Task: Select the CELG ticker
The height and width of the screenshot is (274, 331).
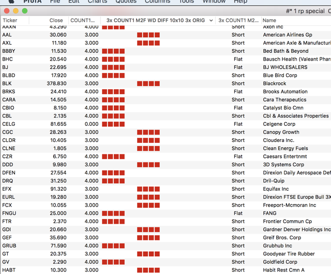Action: (x=9, y=124)
